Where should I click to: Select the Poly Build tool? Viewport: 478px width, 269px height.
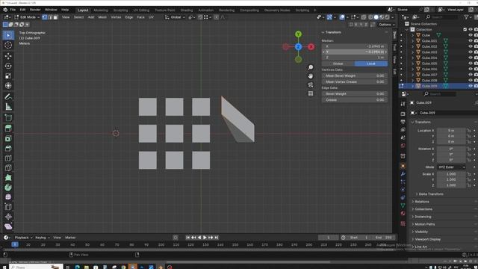[x=8, y=178]
